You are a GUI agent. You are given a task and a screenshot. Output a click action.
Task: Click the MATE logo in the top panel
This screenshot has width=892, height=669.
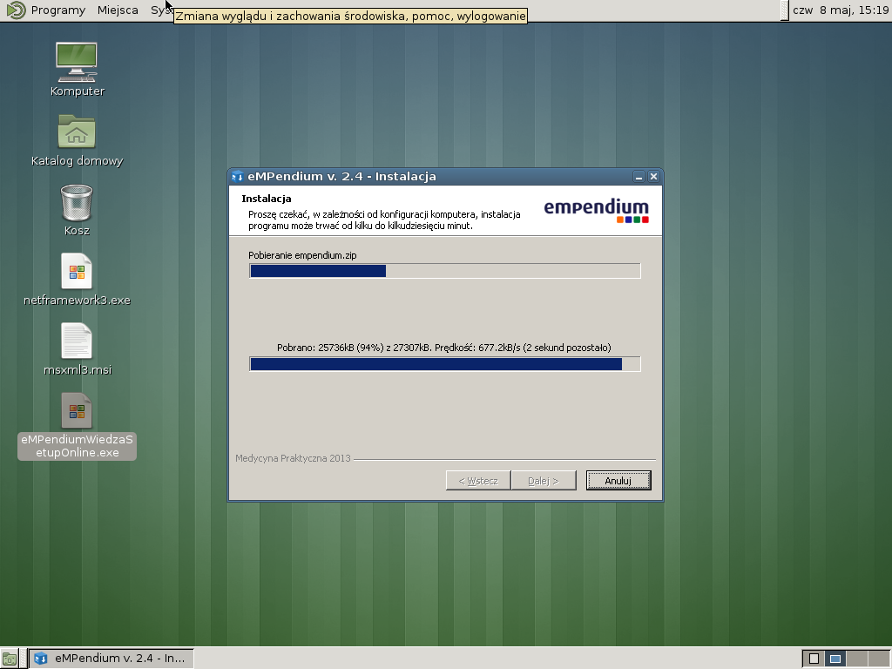click(16, 10)
